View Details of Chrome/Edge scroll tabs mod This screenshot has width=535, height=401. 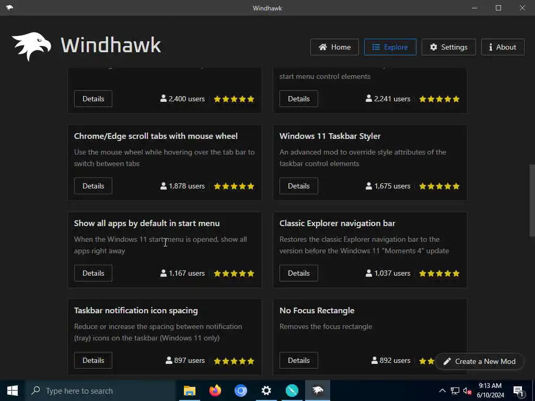(x=93, y=186)
